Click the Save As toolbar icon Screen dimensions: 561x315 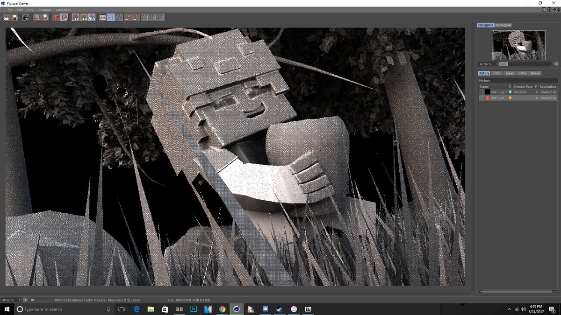coord(14,17)
